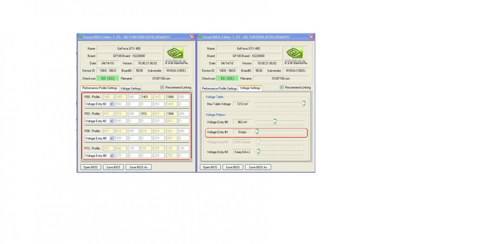Click the Voltage Entry #3 slider handle
This screenshot has width=489, height=244.
[x=258, y=151]
